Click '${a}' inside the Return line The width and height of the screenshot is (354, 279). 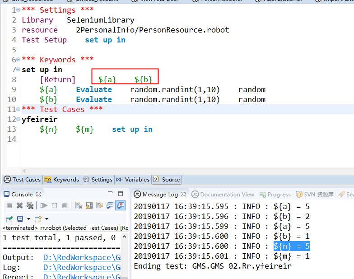pos(107,79)
